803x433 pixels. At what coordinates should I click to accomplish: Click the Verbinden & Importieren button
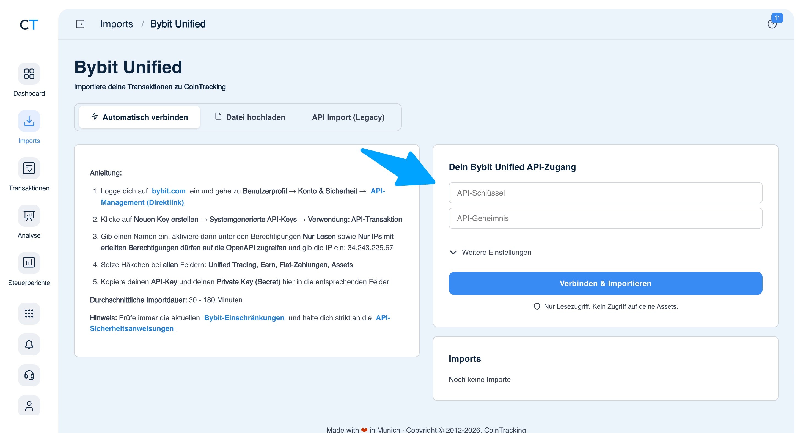(605, 283)
